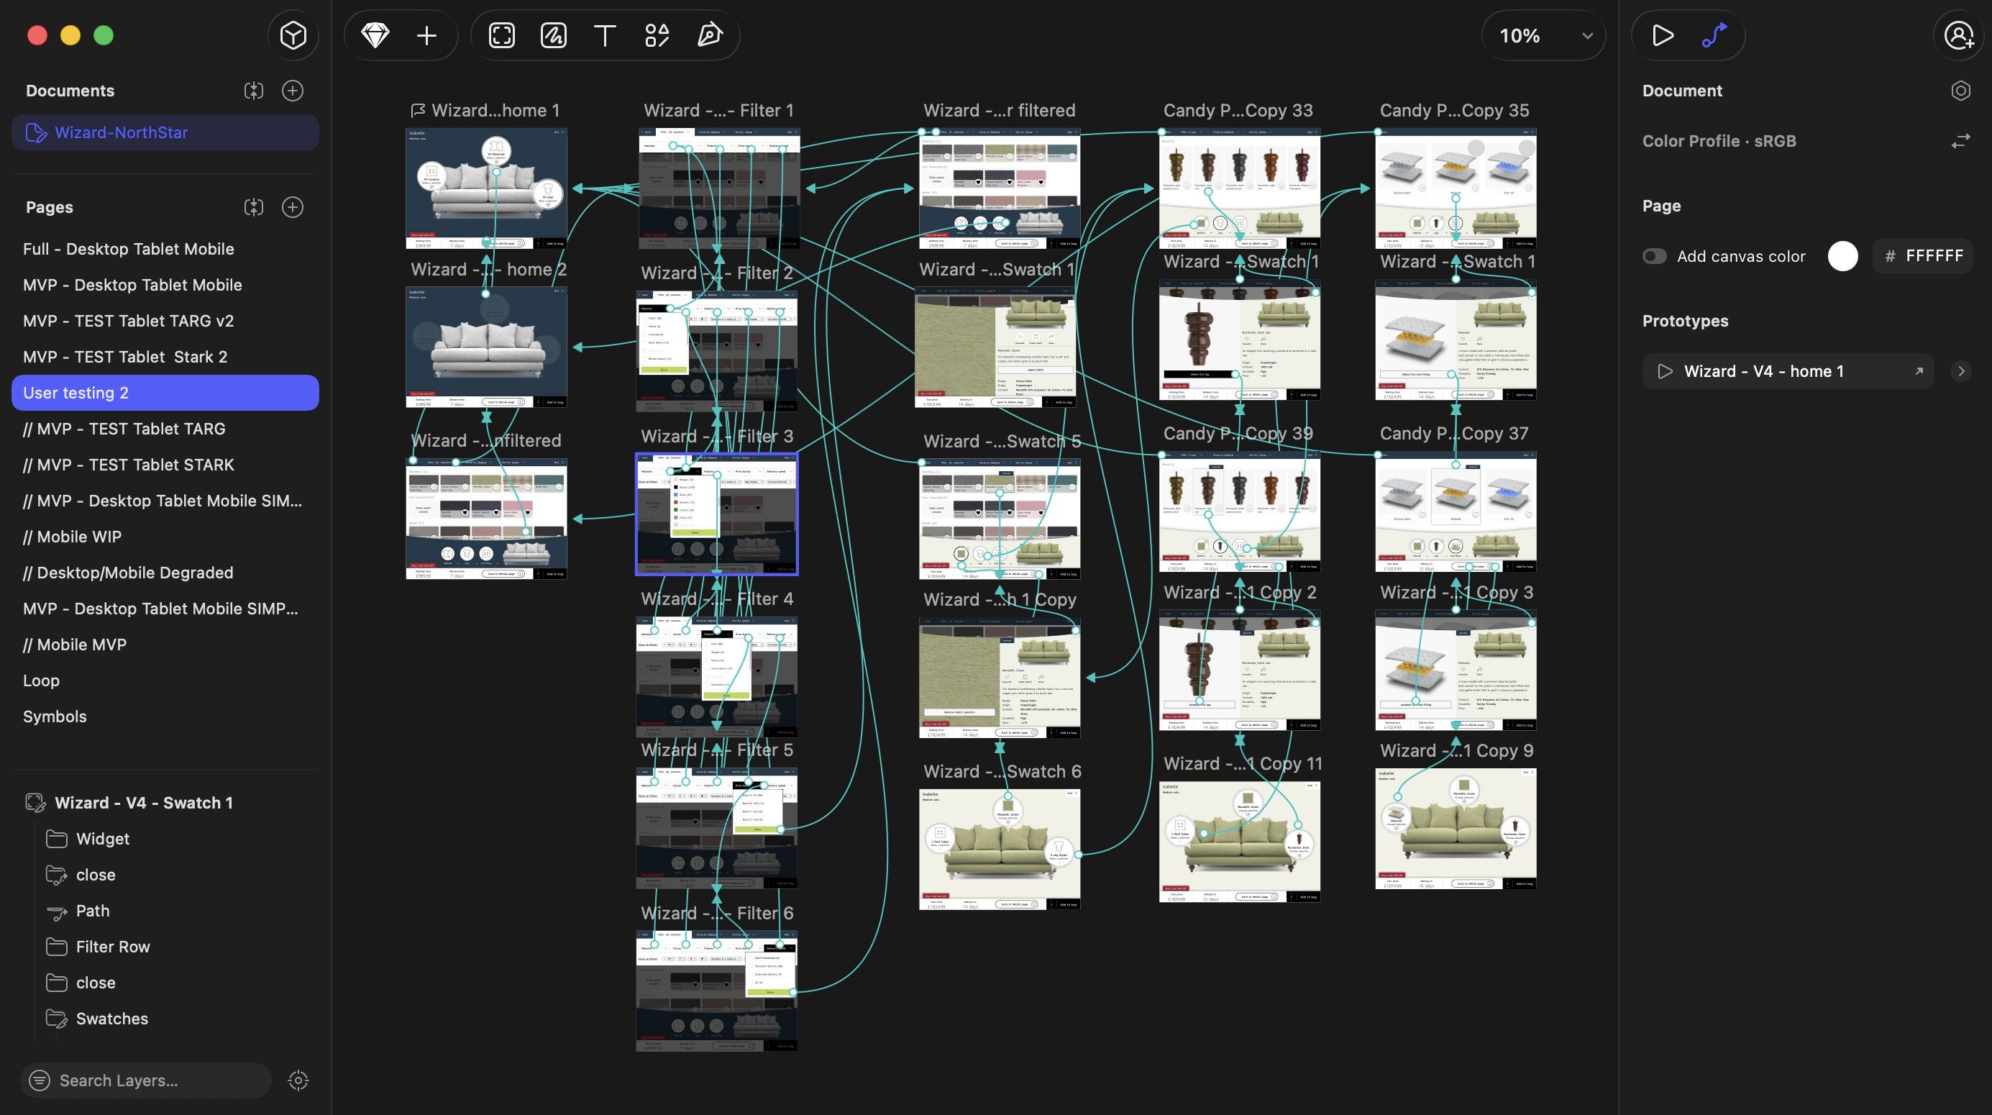Viewport: 1992px width, 1115px height.
Task: Open // MVP - TEST Tablet TARG page
Action: [x=165, y=429]
